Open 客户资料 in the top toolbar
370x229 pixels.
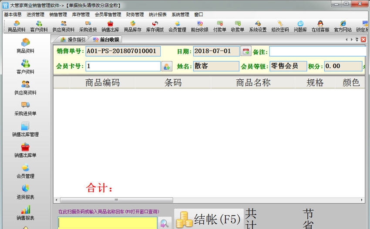(x=39, y=26)
